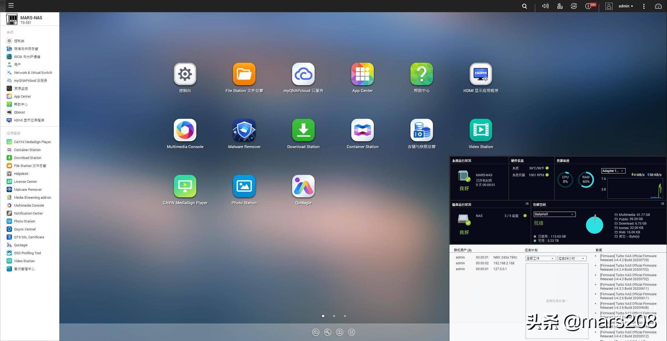Open the v4.4.3 Build 20200729 firmware news link
Viewport: 667px width, 341px height.
coord(628,258)
